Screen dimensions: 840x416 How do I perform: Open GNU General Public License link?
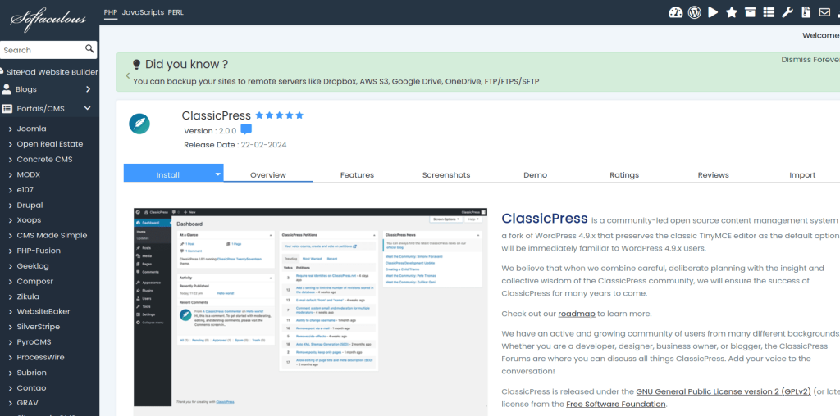(x=724, y=391)
